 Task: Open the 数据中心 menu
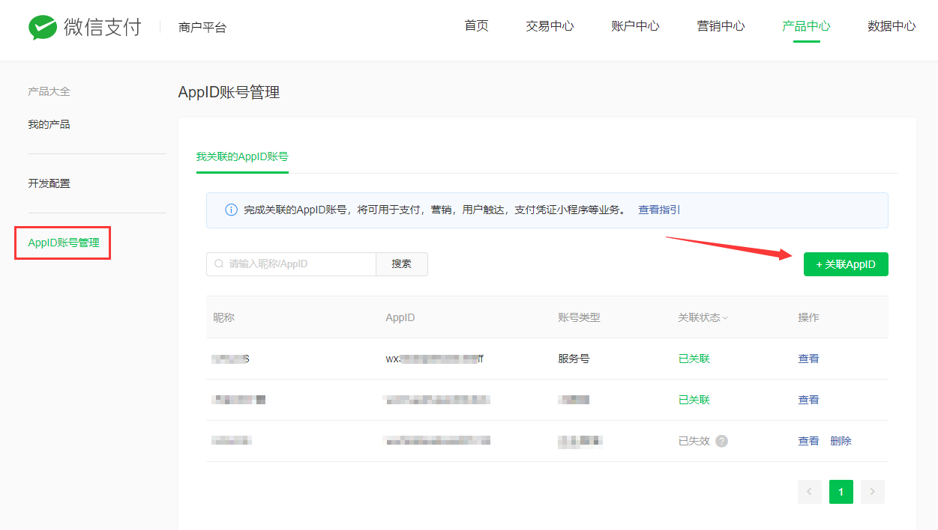tap(892, 26)
